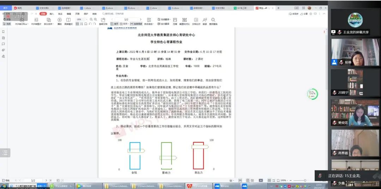Go to last page in status bar

tap(50, 180)
